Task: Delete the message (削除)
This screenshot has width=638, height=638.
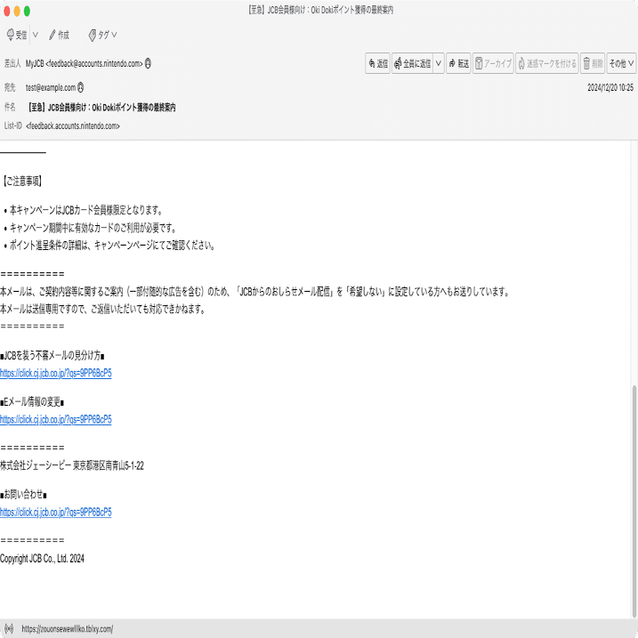Action: click(x=593, y=63)
